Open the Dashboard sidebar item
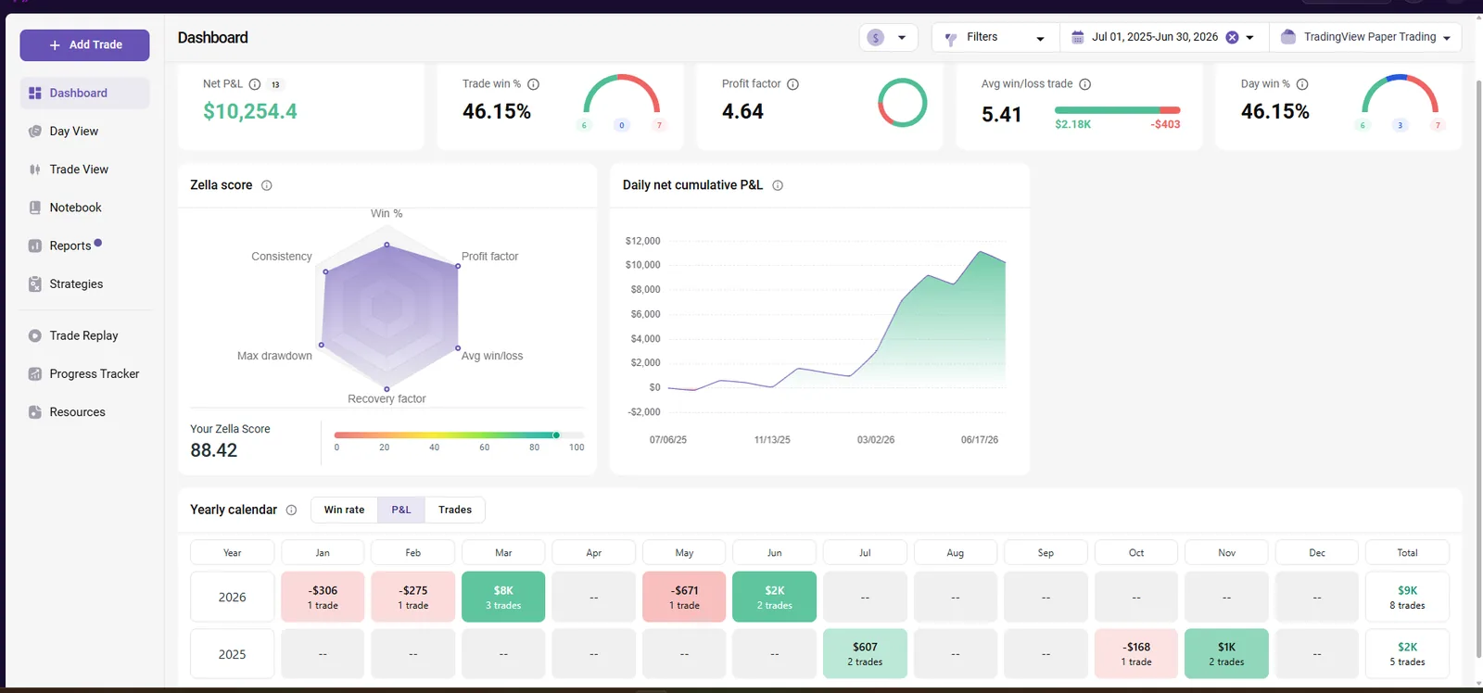The height and width of the screenshot is (693, 1483). pyautogui.click(x=84, y=93)
